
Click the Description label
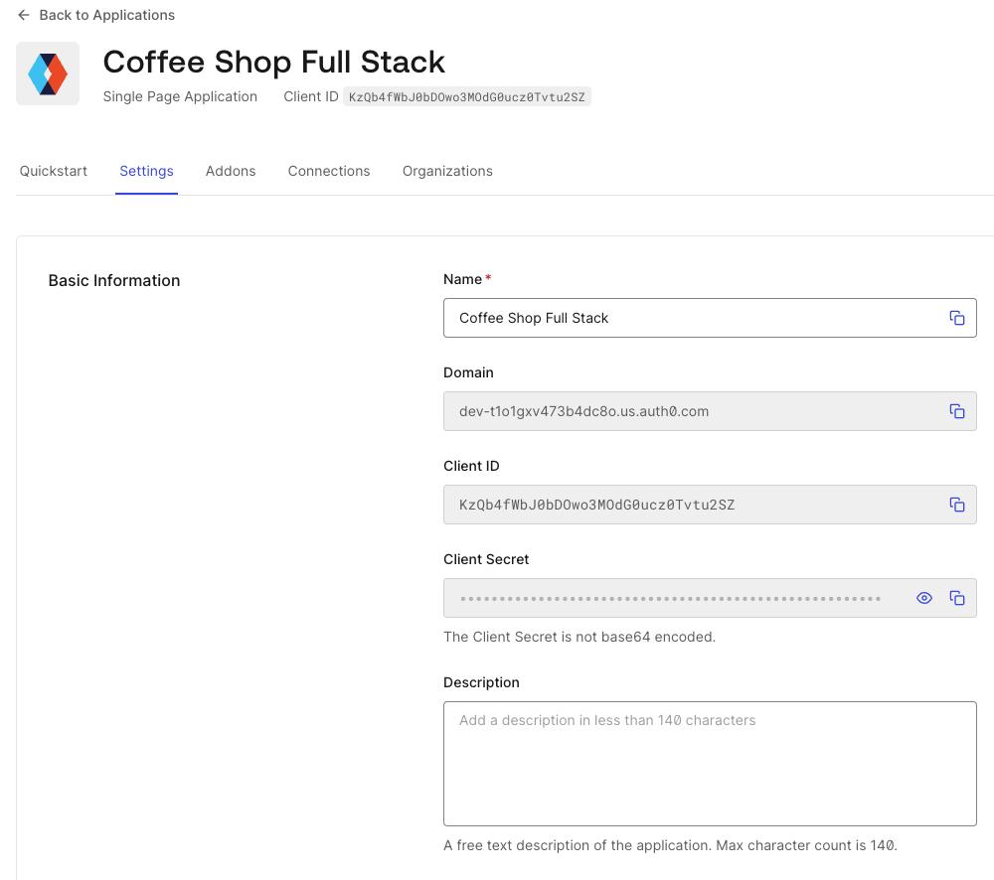pos(481,682)
